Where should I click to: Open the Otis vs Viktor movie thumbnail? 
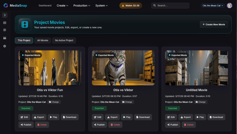click(123, 68)
